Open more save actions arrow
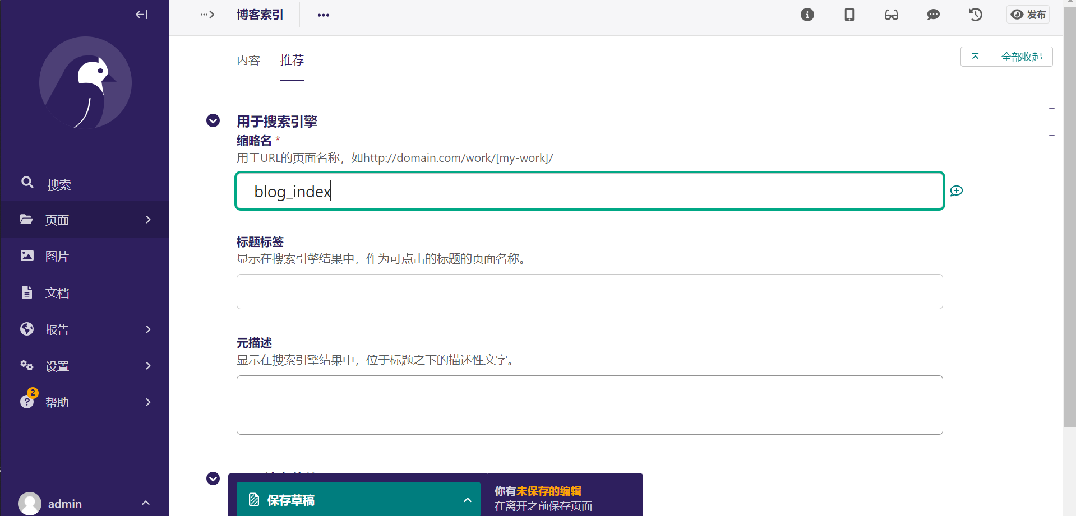The image size is (1076, 516). [468, 500]
